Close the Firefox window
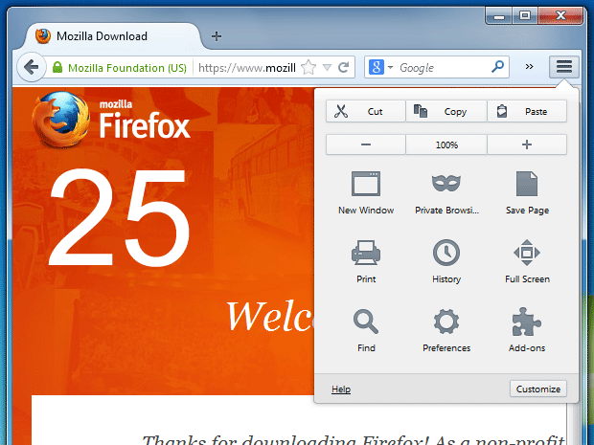 tap(560, 16)
